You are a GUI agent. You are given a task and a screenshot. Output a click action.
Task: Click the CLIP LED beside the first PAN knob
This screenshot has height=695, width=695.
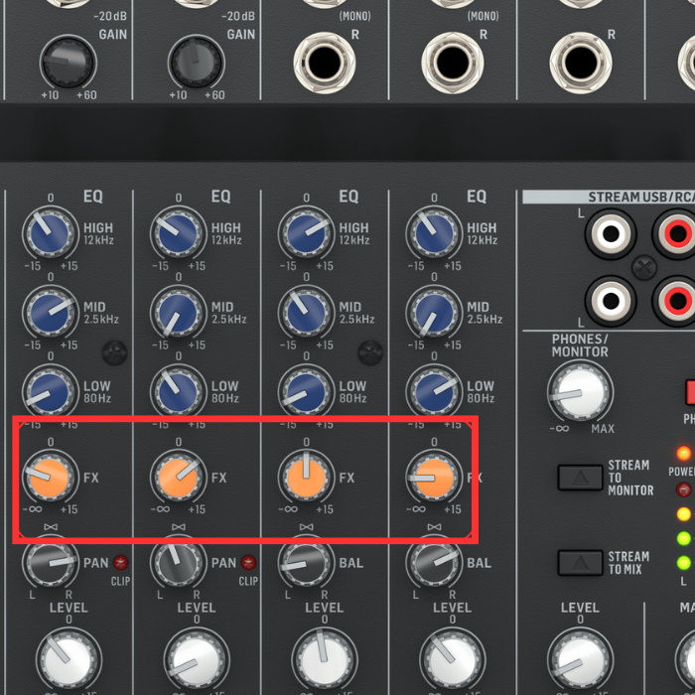pyautogui.click(x=121, y=563)
